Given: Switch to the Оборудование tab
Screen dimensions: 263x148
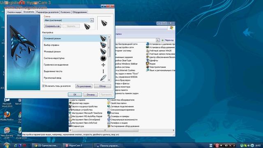Looking at the screenshot, I should point(79,12).
